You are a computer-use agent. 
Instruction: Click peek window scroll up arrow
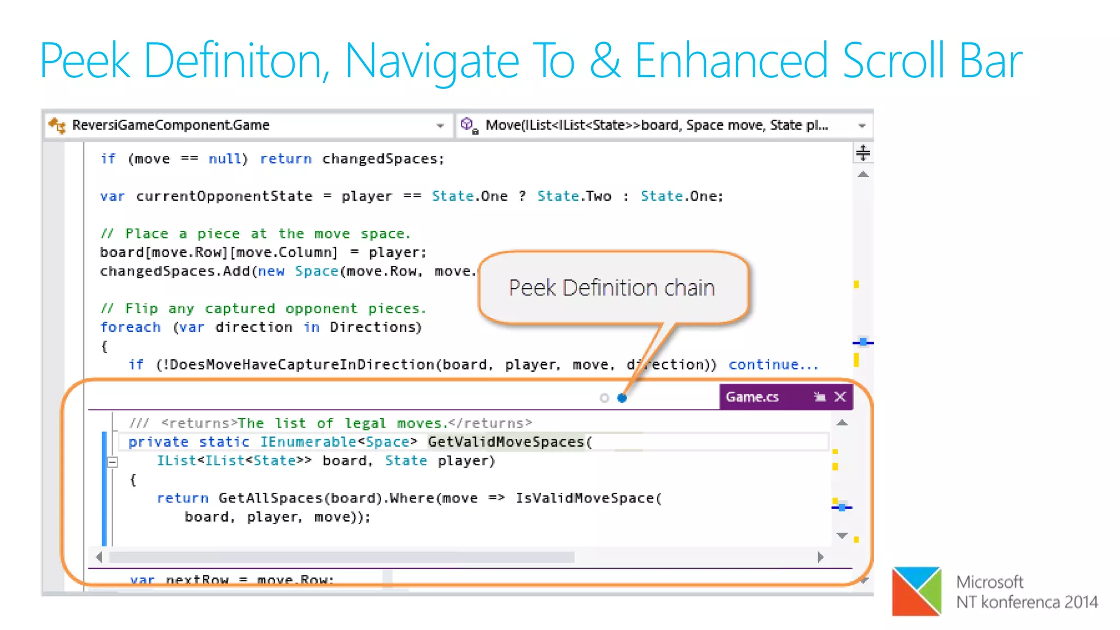[x=842, y=423]
